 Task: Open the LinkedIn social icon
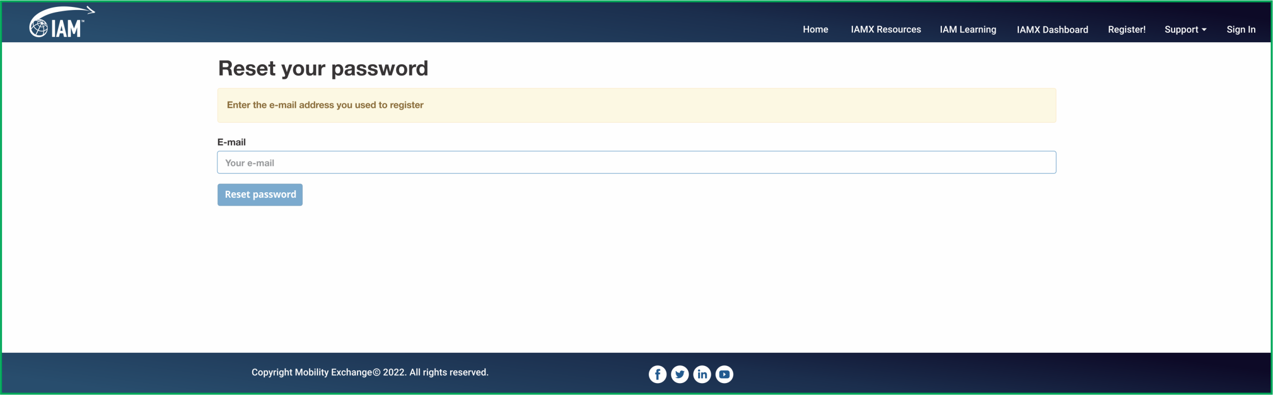pyautogui.click(x=702, y=374)
